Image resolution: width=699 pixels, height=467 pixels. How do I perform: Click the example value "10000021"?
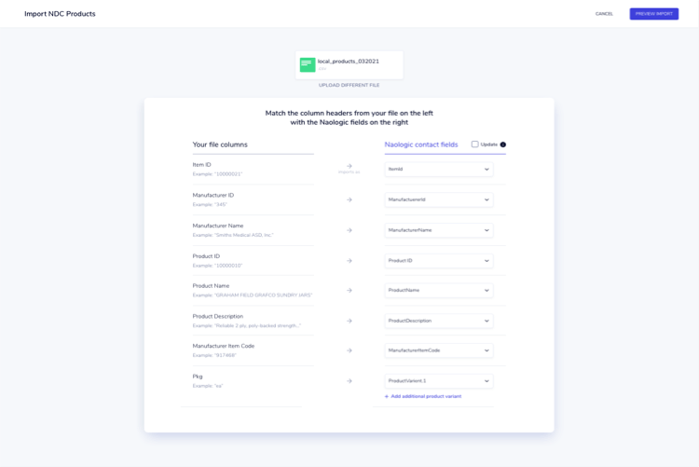tap(228, 174)
